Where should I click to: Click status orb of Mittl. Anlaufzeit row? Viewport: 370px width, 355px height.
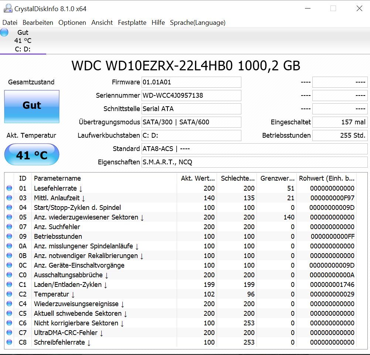pyautogui.click(x=9, y=198)
